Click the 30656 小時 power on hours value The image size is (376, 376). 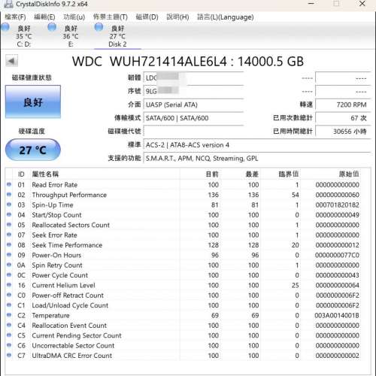[x=343, y=131]
